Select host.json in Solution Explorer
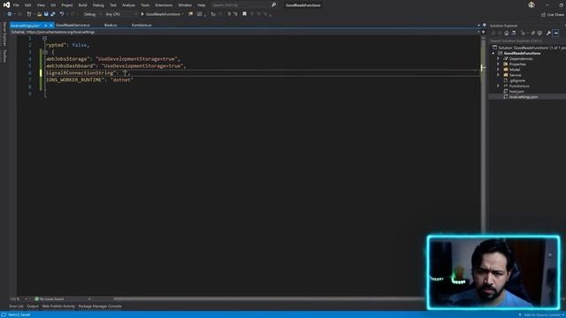This screenshot has width=566, height=318. coord(516,92)
